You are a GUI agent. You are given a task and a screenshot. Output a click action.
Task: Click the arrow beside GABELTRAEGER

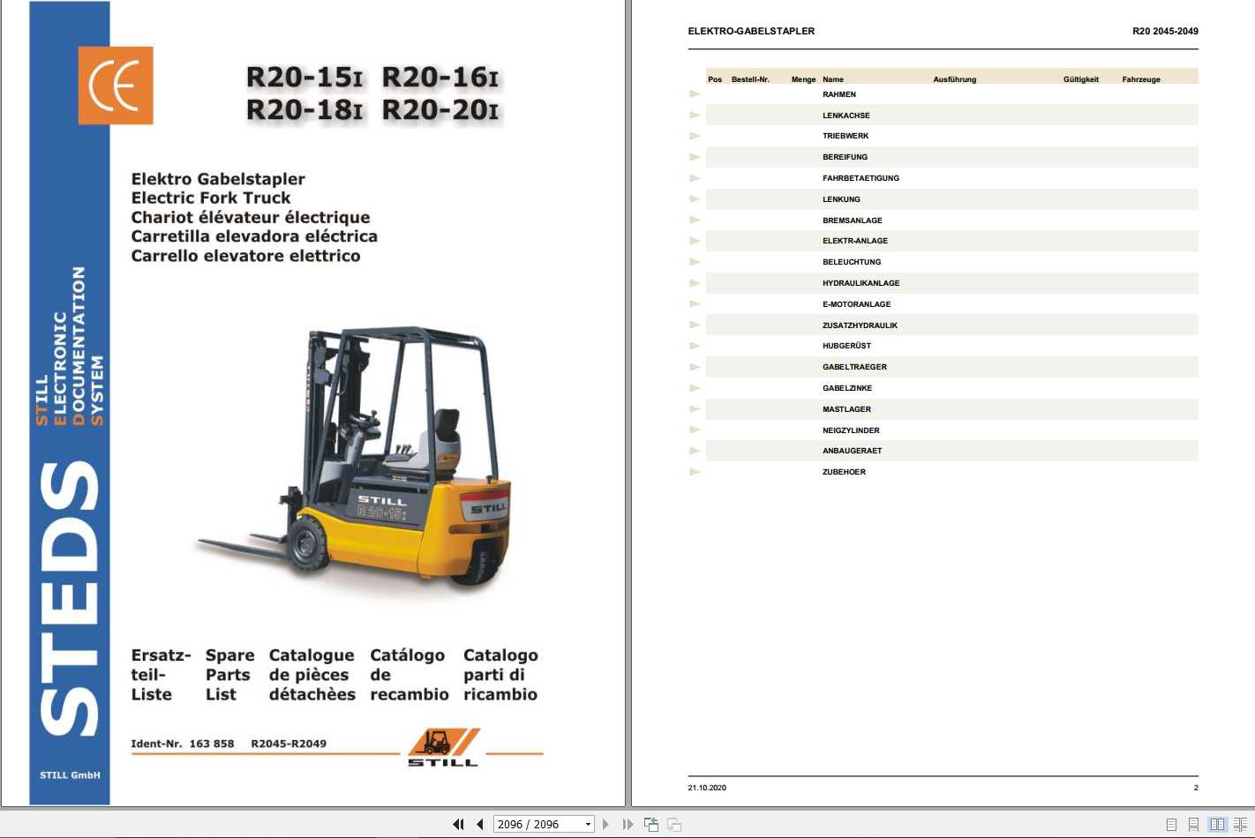(x=695, y=367)
